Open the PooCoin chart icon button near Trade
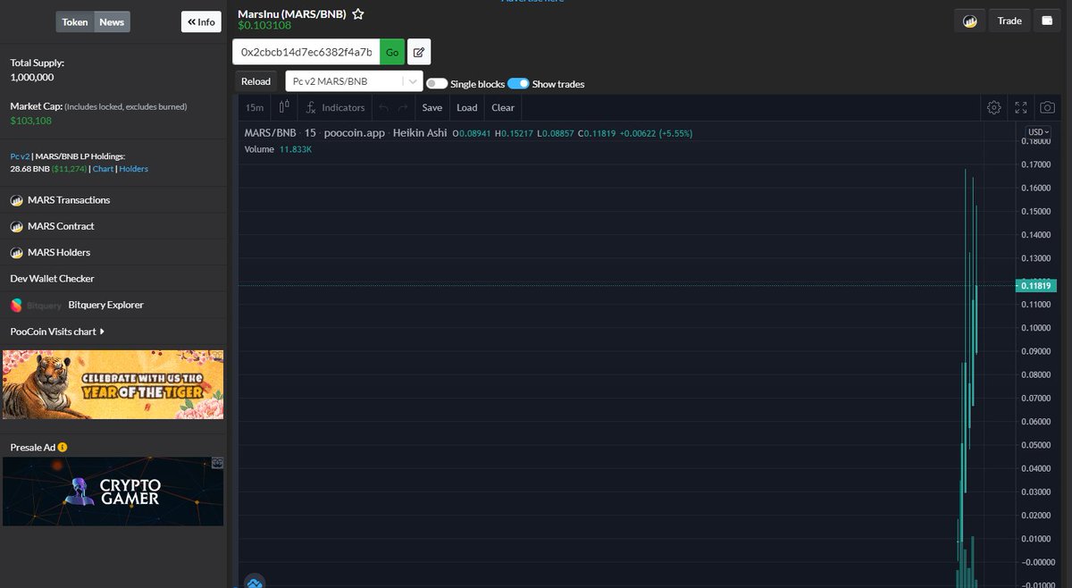Viewport: 1072px width, 588px height. (x=969, y=21)
